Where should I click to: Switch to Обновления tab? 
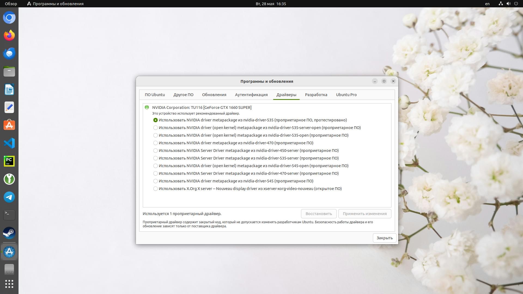(x=214, y=95)
